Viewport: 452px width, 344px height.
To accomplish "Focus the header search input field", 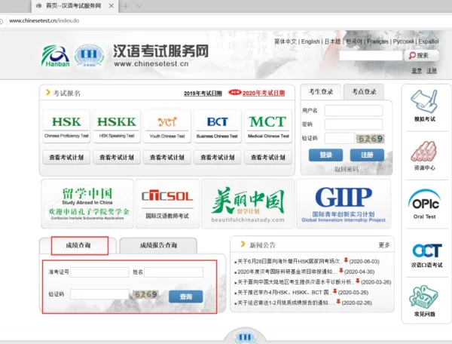I will point(371,55).
